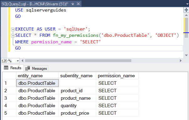Pin the query document tab

(x=73, y=4)
